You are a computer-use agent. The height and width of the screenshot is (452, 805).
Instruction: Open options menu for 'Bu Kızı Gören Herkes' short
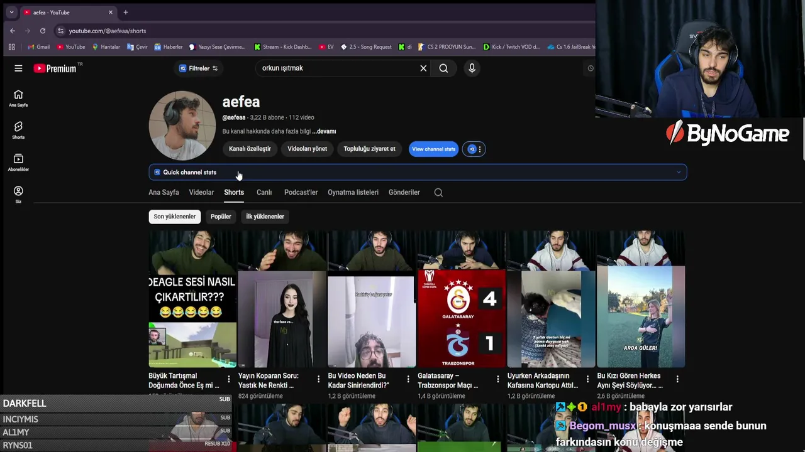pyautogui.click(x=677, y=379)
